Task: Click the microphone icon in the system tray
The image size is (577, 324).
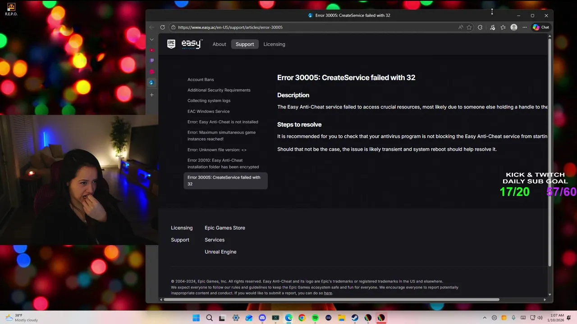Action: (513, 318)
